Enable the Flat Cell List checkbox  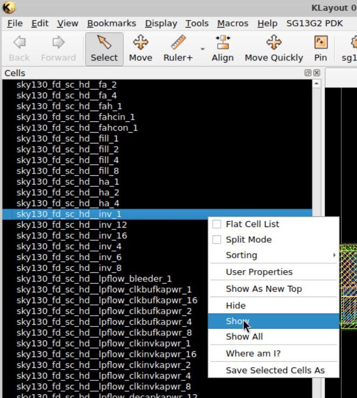(217, 224)
